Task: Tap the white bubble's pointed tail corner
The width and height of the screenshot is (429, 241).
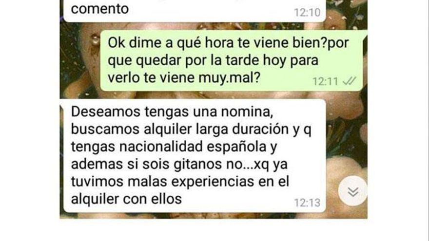Action: click(x=62, y=104)
